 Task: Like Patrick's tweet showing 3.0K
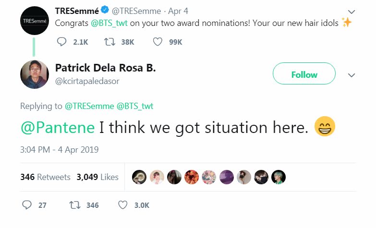(123, 205)
